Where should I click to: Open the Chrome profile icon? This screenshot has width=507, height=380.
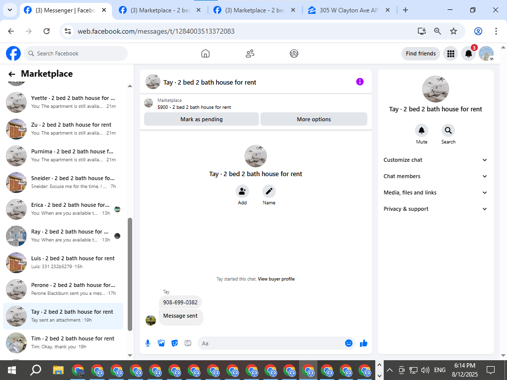[478, 31]
